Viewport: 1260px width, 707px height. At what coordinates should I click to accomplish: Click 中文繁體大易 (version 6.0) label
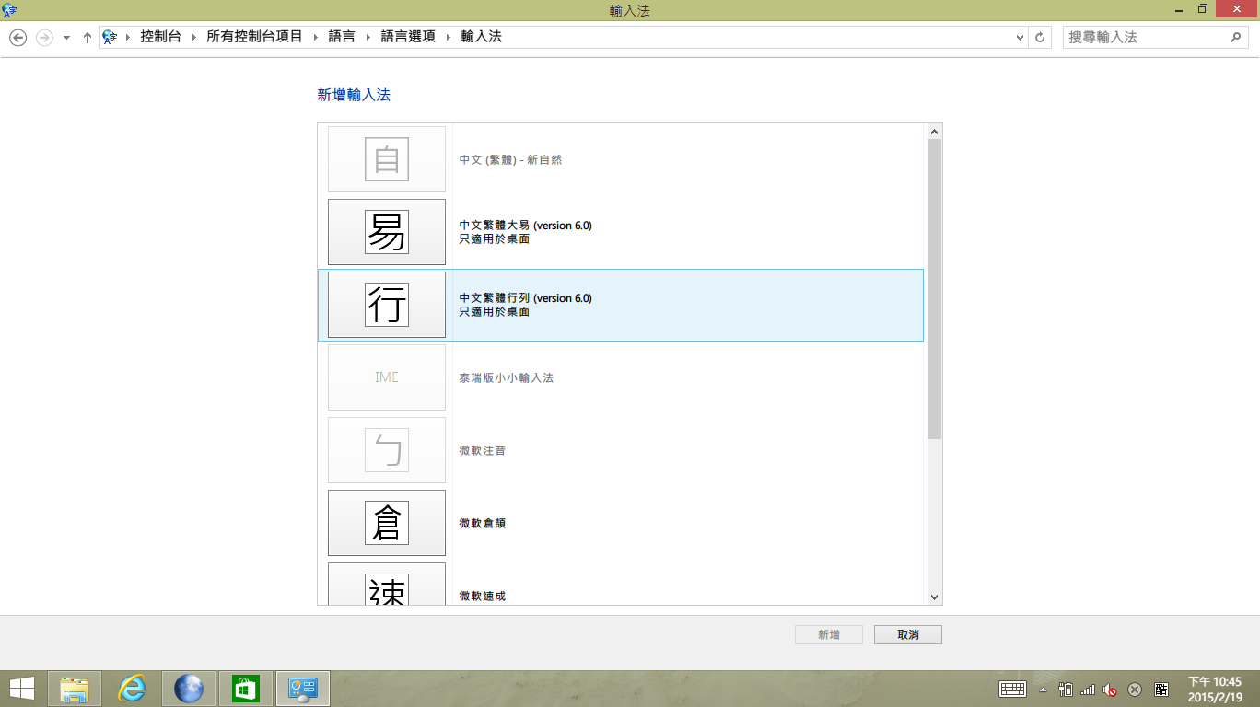click(526, 226)
